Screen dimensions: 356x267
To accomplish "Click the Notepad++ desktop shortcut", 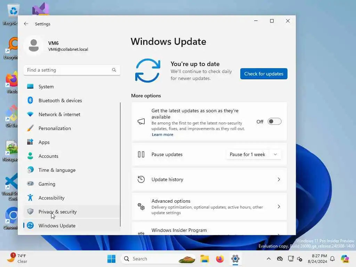I will [x=10, y=150].
